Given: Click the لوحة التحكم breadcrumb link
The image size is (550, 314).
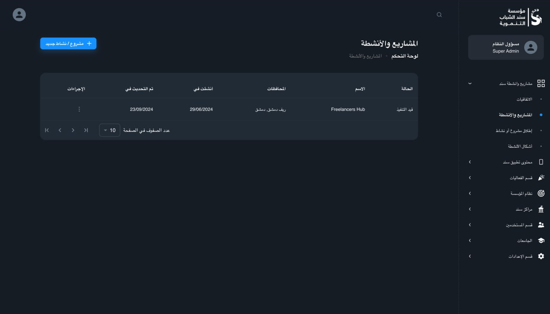Looking at the screenshot, I should coord(405,56).
